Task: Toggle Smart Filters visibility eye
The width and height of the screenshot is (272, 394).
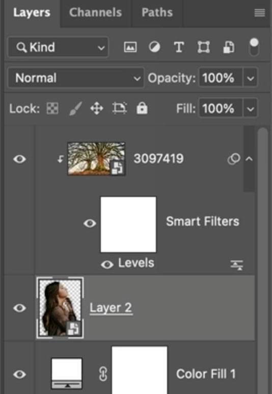Action: click(90, 223)
